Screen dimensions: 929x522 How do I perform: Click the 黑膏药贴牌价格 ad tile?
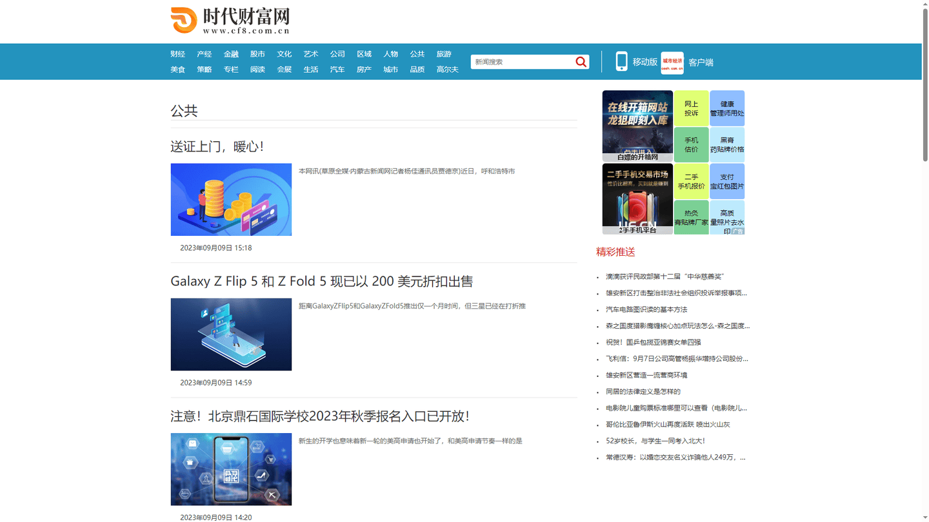click(x=727, y=144)
